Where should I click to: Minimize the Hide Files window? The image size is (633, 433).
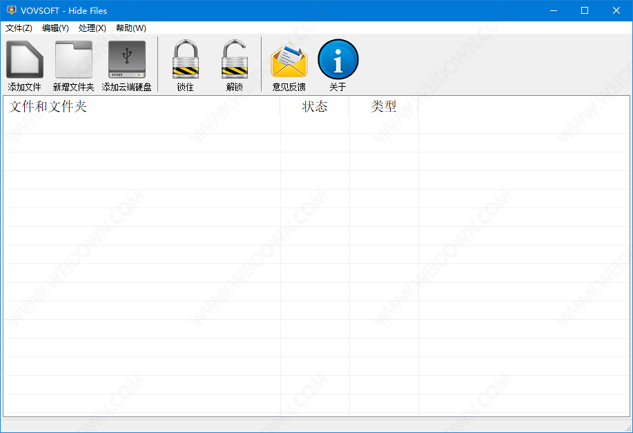pos(554,10)
